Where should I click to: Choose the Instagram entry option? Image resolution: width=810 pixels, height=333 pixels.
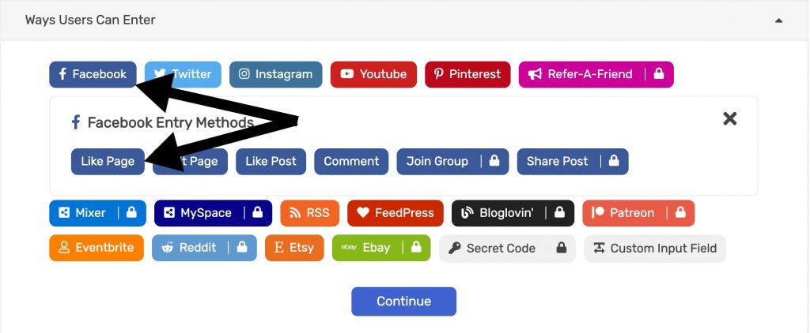(x=276, y=74)
